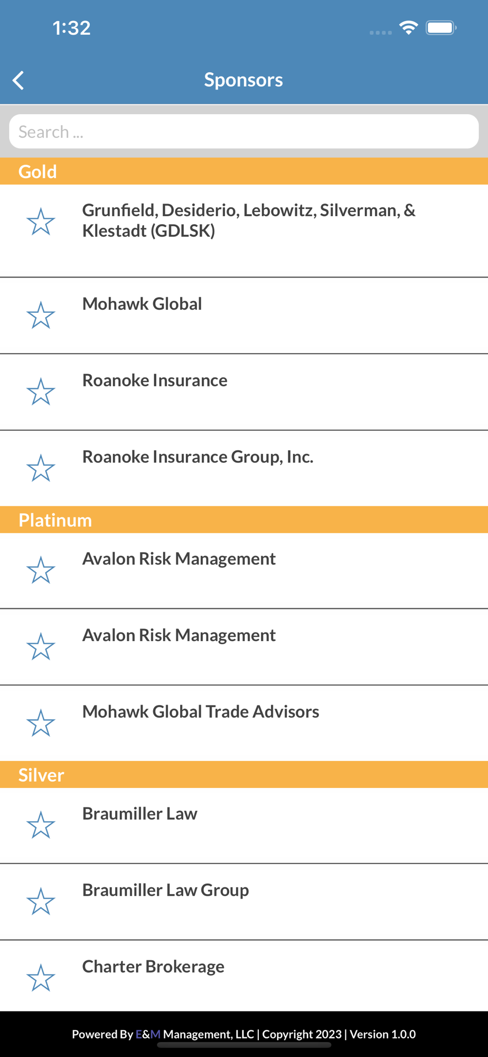Favorite Braumiller Law with star icon
This screenshot has width=488, height=1057.
(41, 825)
